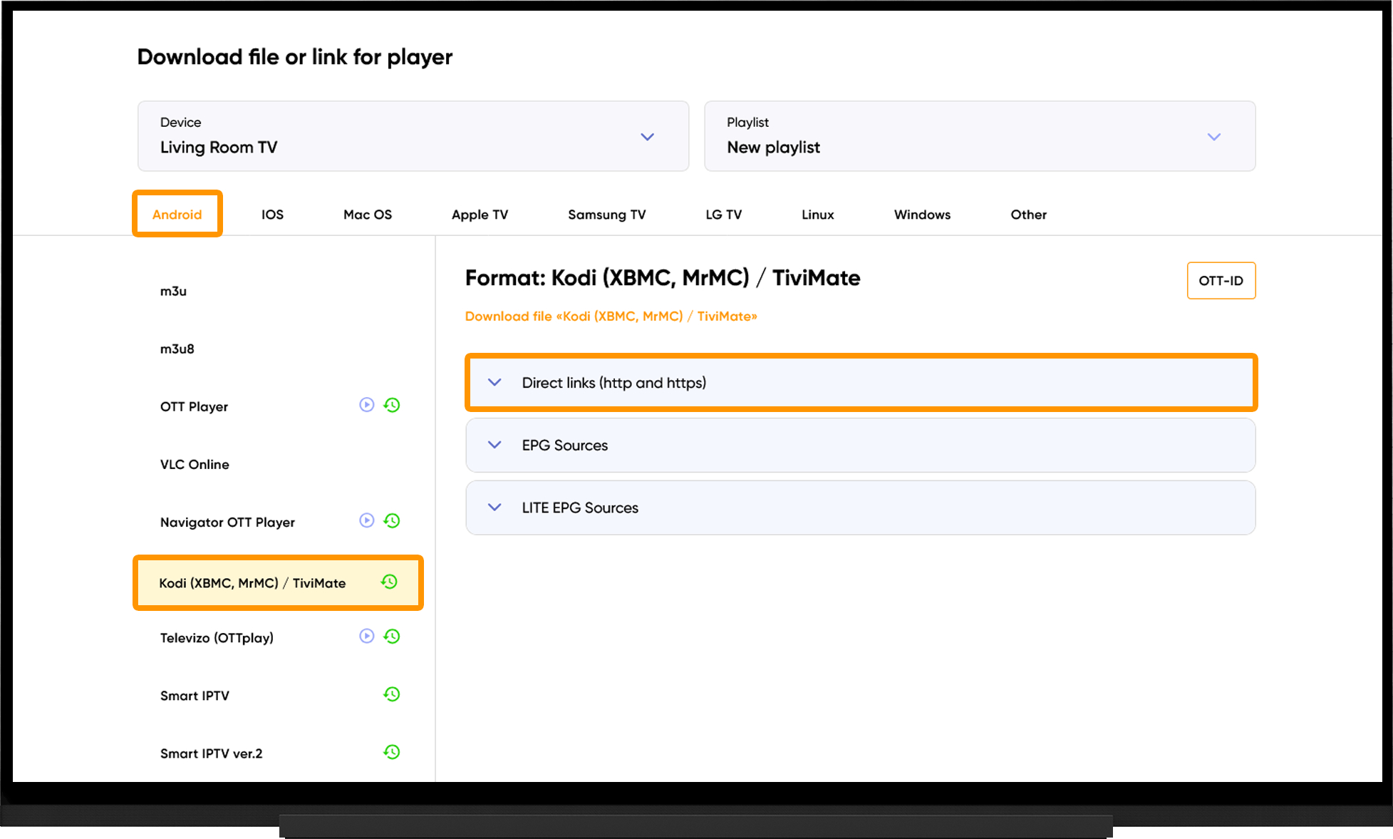1393x839 pixels.
Task: Click the archive clock icon beside OTT Player
Action: point(392,405)
